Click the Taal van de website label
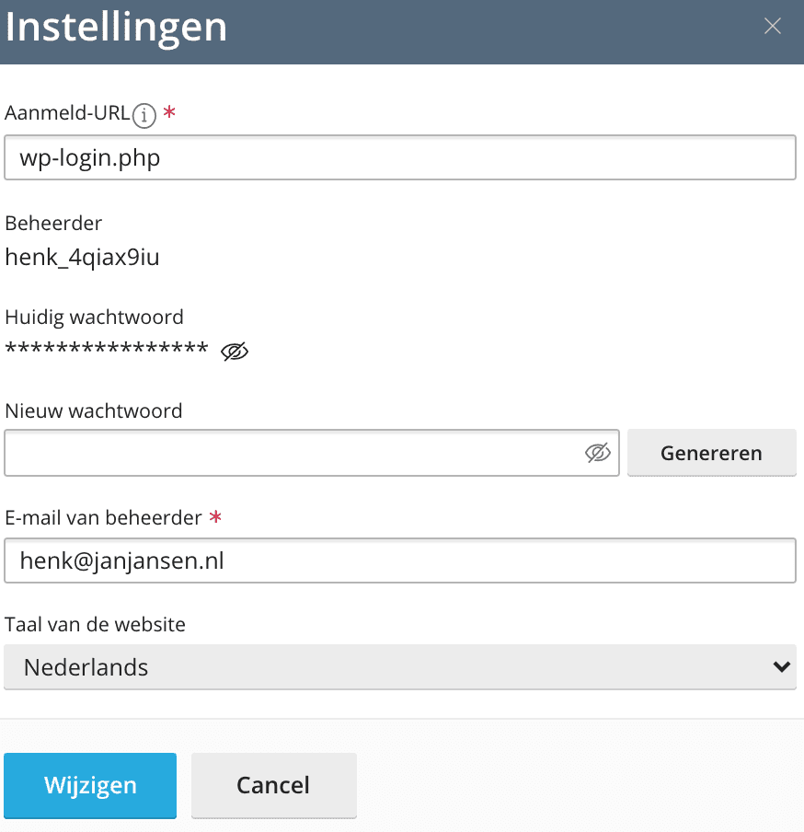Screen dimensions: 804x832 pyautogui.click(x=95, y=624)
